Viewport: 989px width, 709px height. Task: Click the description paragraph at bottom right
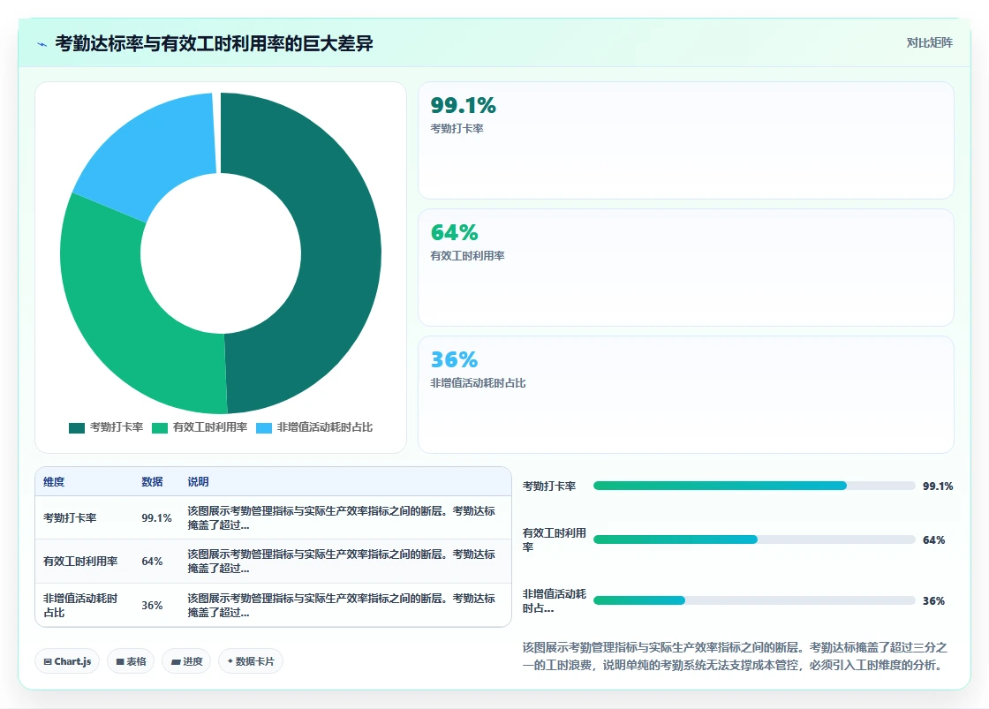tap(735, 656)
